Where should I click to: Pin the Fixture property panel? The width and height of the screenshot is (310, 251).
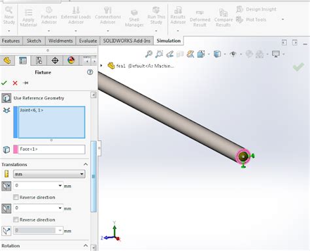26,83
